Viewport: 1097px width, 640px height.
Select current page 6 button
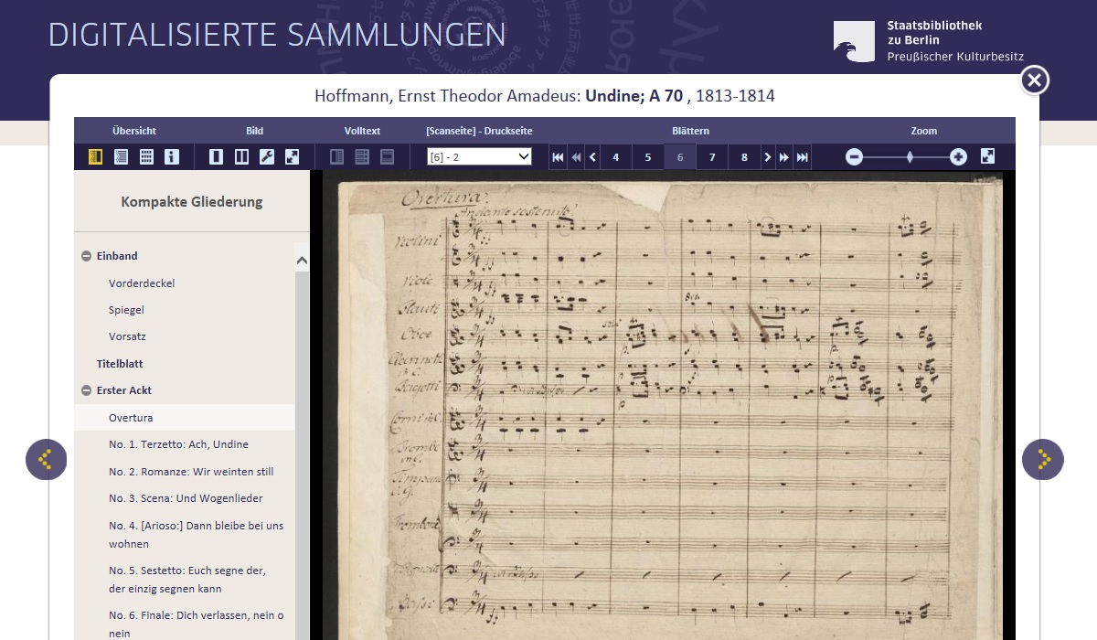click(680, 157)
